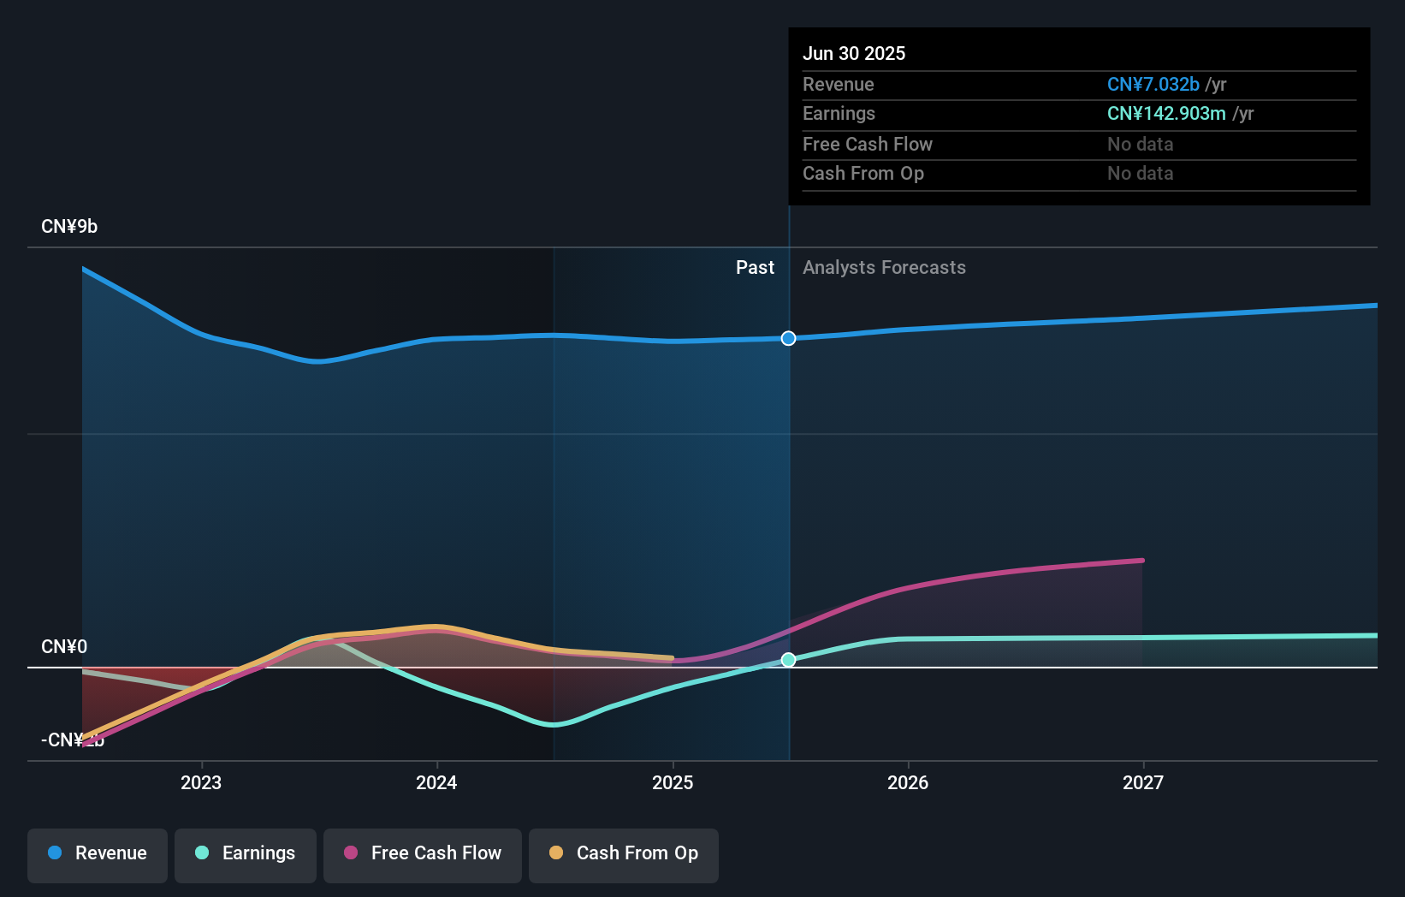Click the 2027 axis label on timeline
Viewport: 1405px width, 897px height.
coord(1145,782)
